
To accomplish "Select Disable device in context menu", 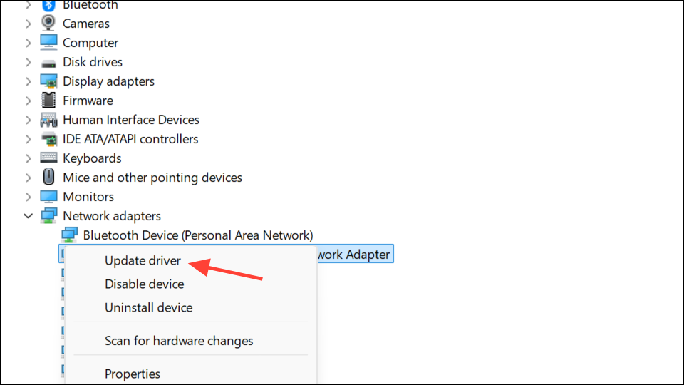I will coord(144,284).
